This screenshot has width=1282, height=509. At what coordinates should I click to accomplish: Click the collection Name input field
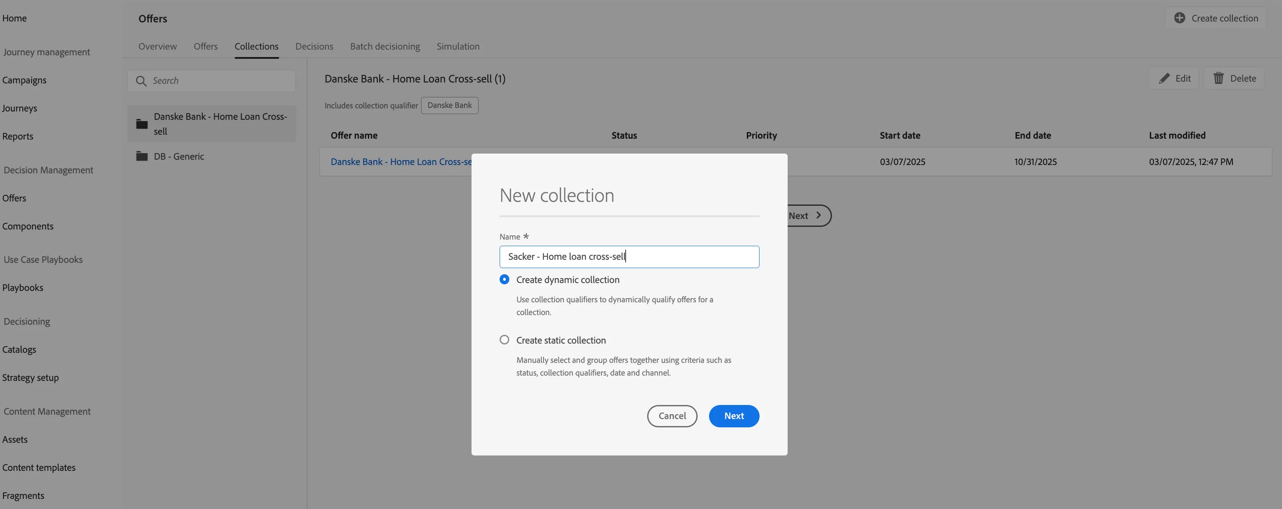[x=629, y=257]
